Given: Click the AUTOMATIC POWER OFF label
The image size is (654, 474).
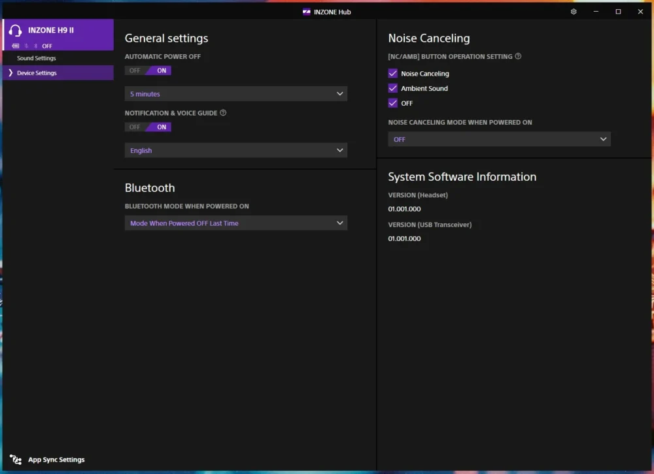Looking at the screenshot, I should click(163, 56).
